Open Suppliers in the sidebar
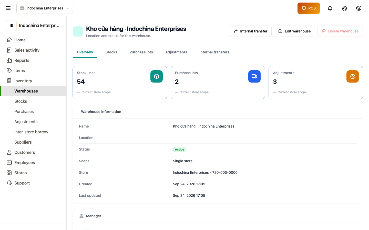Viewport: 369px width, 230px height. (34, 142)
